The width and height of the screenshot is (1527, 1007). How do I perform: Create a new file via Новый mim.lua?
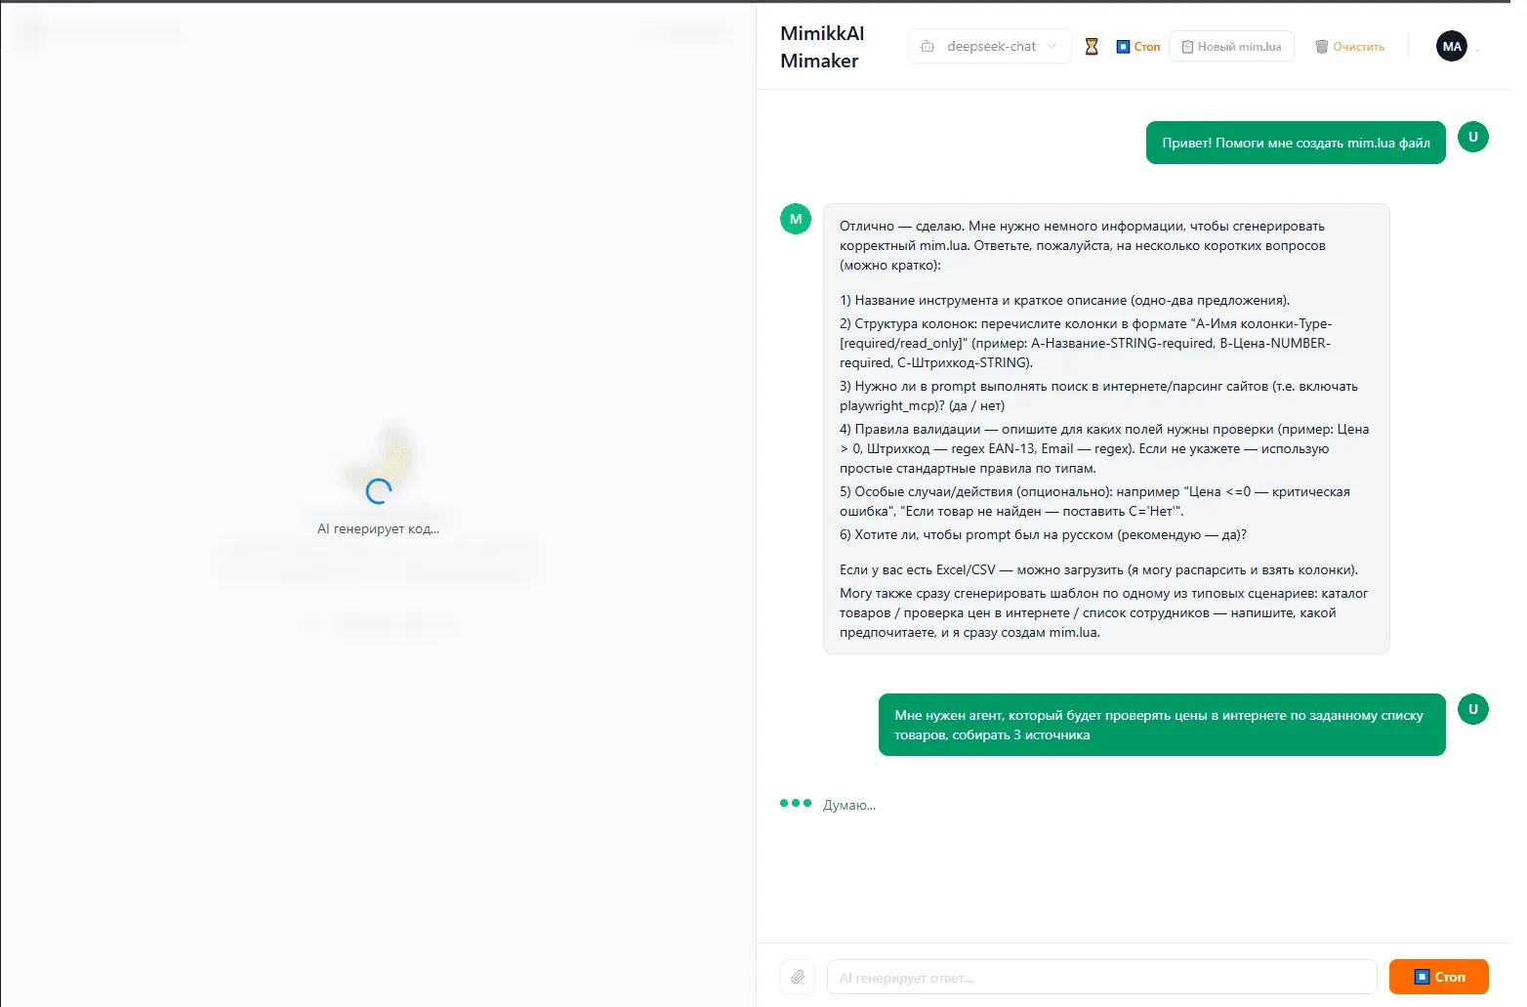1231,46
